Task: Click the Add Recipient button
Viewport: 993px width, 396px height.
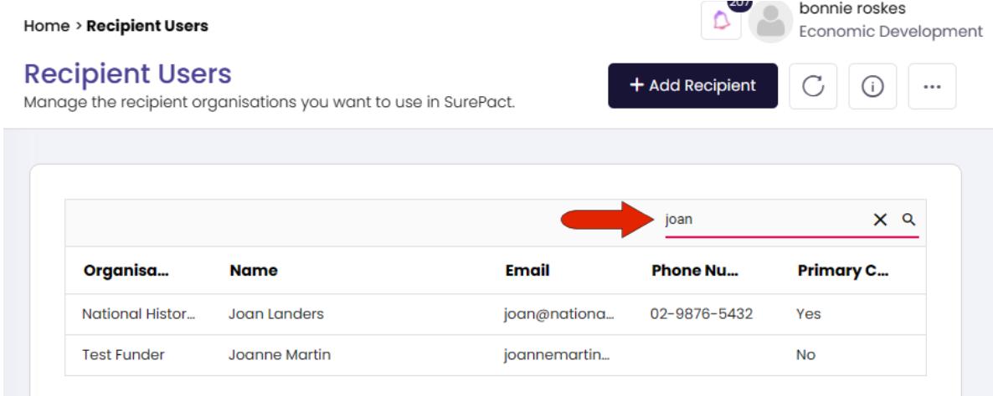Action: coord(692,85)
